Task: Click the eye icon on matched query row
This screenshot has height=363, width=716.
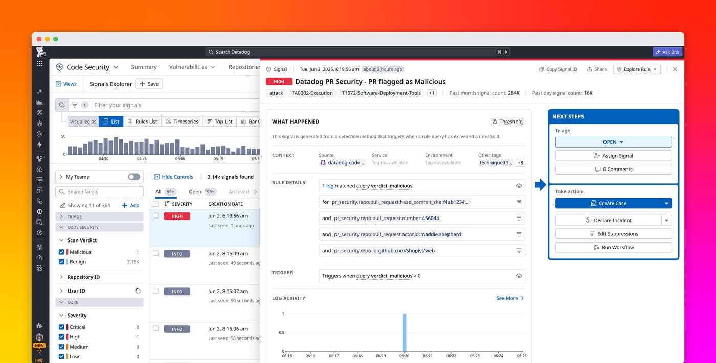Action: click(x=519, y=186)
